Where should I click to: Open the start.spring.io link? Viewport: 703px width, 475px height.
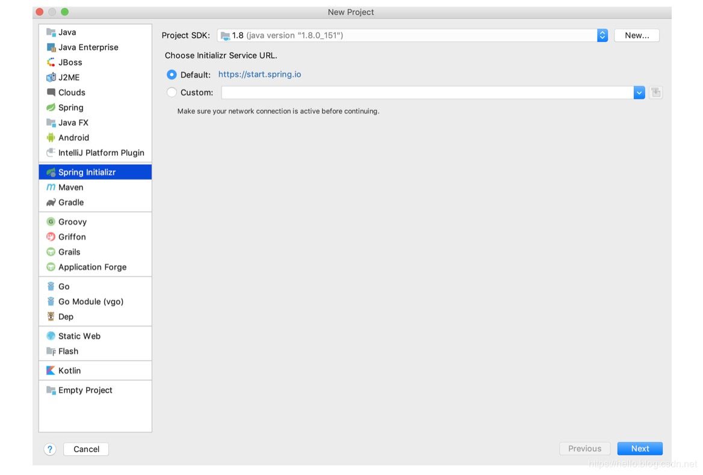259,75
